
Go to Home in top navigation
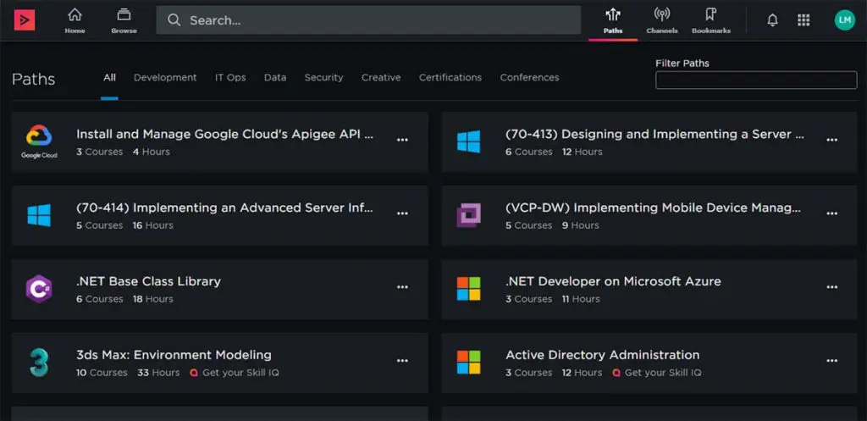(75, 21)
